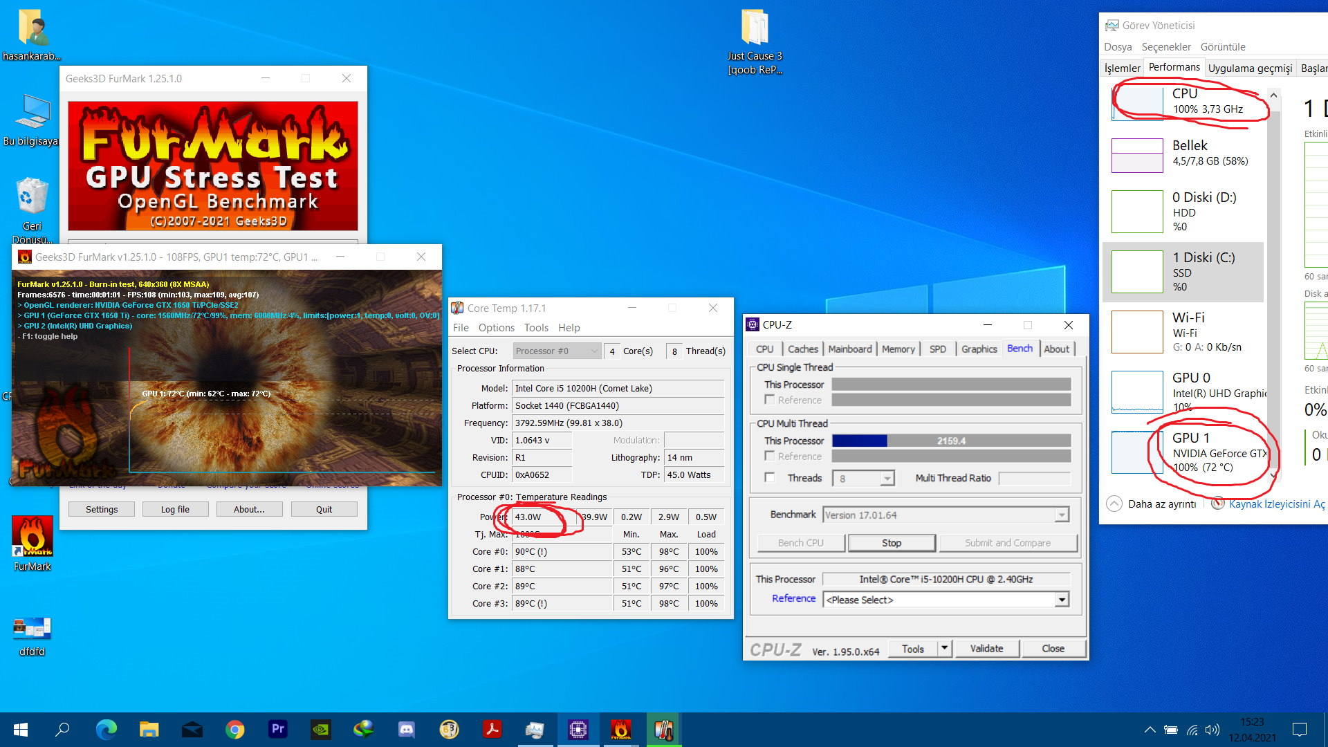The image size is (1328, 747).
Task: Switch to the Mainboard tab in CPU-Z
Action: coord(849,349)
